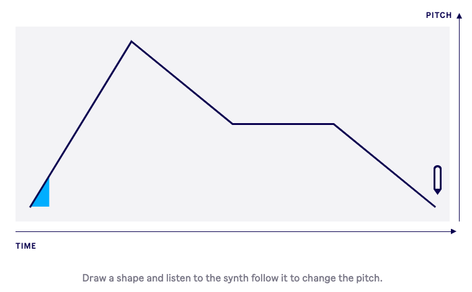Click the PITCH axis label
472x292 pixels.
(439, 15)
